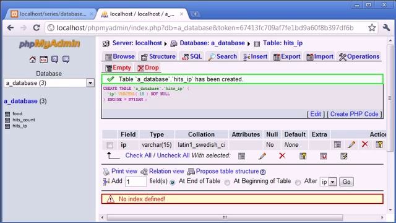Screen dimensions: 396x223
Task: Drop the ip field with red X
Action: coord(364,144)
